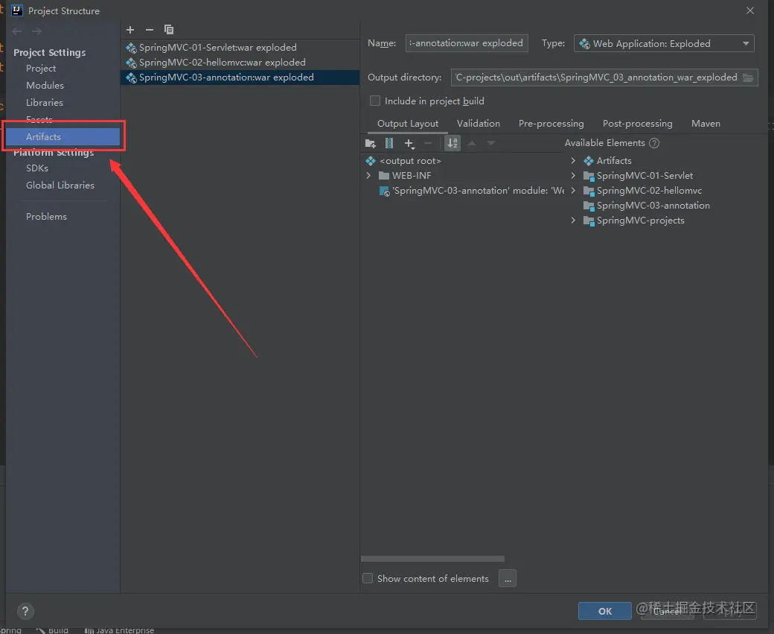Image resolution: width=774 pixels, height=634 pixels.
Task: Move selected element down arrow
Action: [x=490, y=143]
